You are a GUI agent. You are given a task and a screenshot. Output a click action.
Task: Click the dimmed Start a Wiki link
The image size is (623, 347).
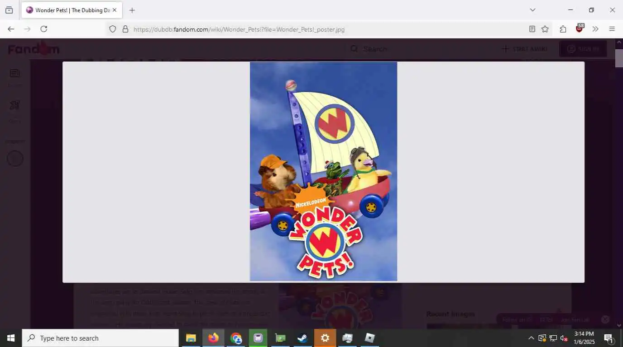tap(524, 49)
